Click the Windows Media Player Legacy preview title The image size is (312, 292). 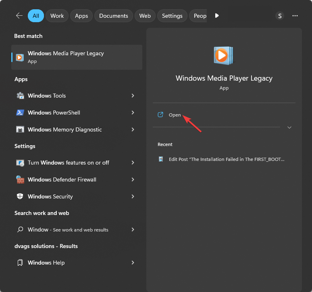224,78
